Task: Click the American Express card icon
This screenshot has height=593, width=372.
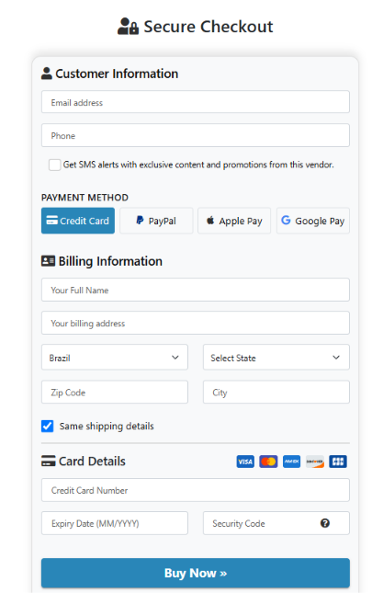Action: (291, 462)
